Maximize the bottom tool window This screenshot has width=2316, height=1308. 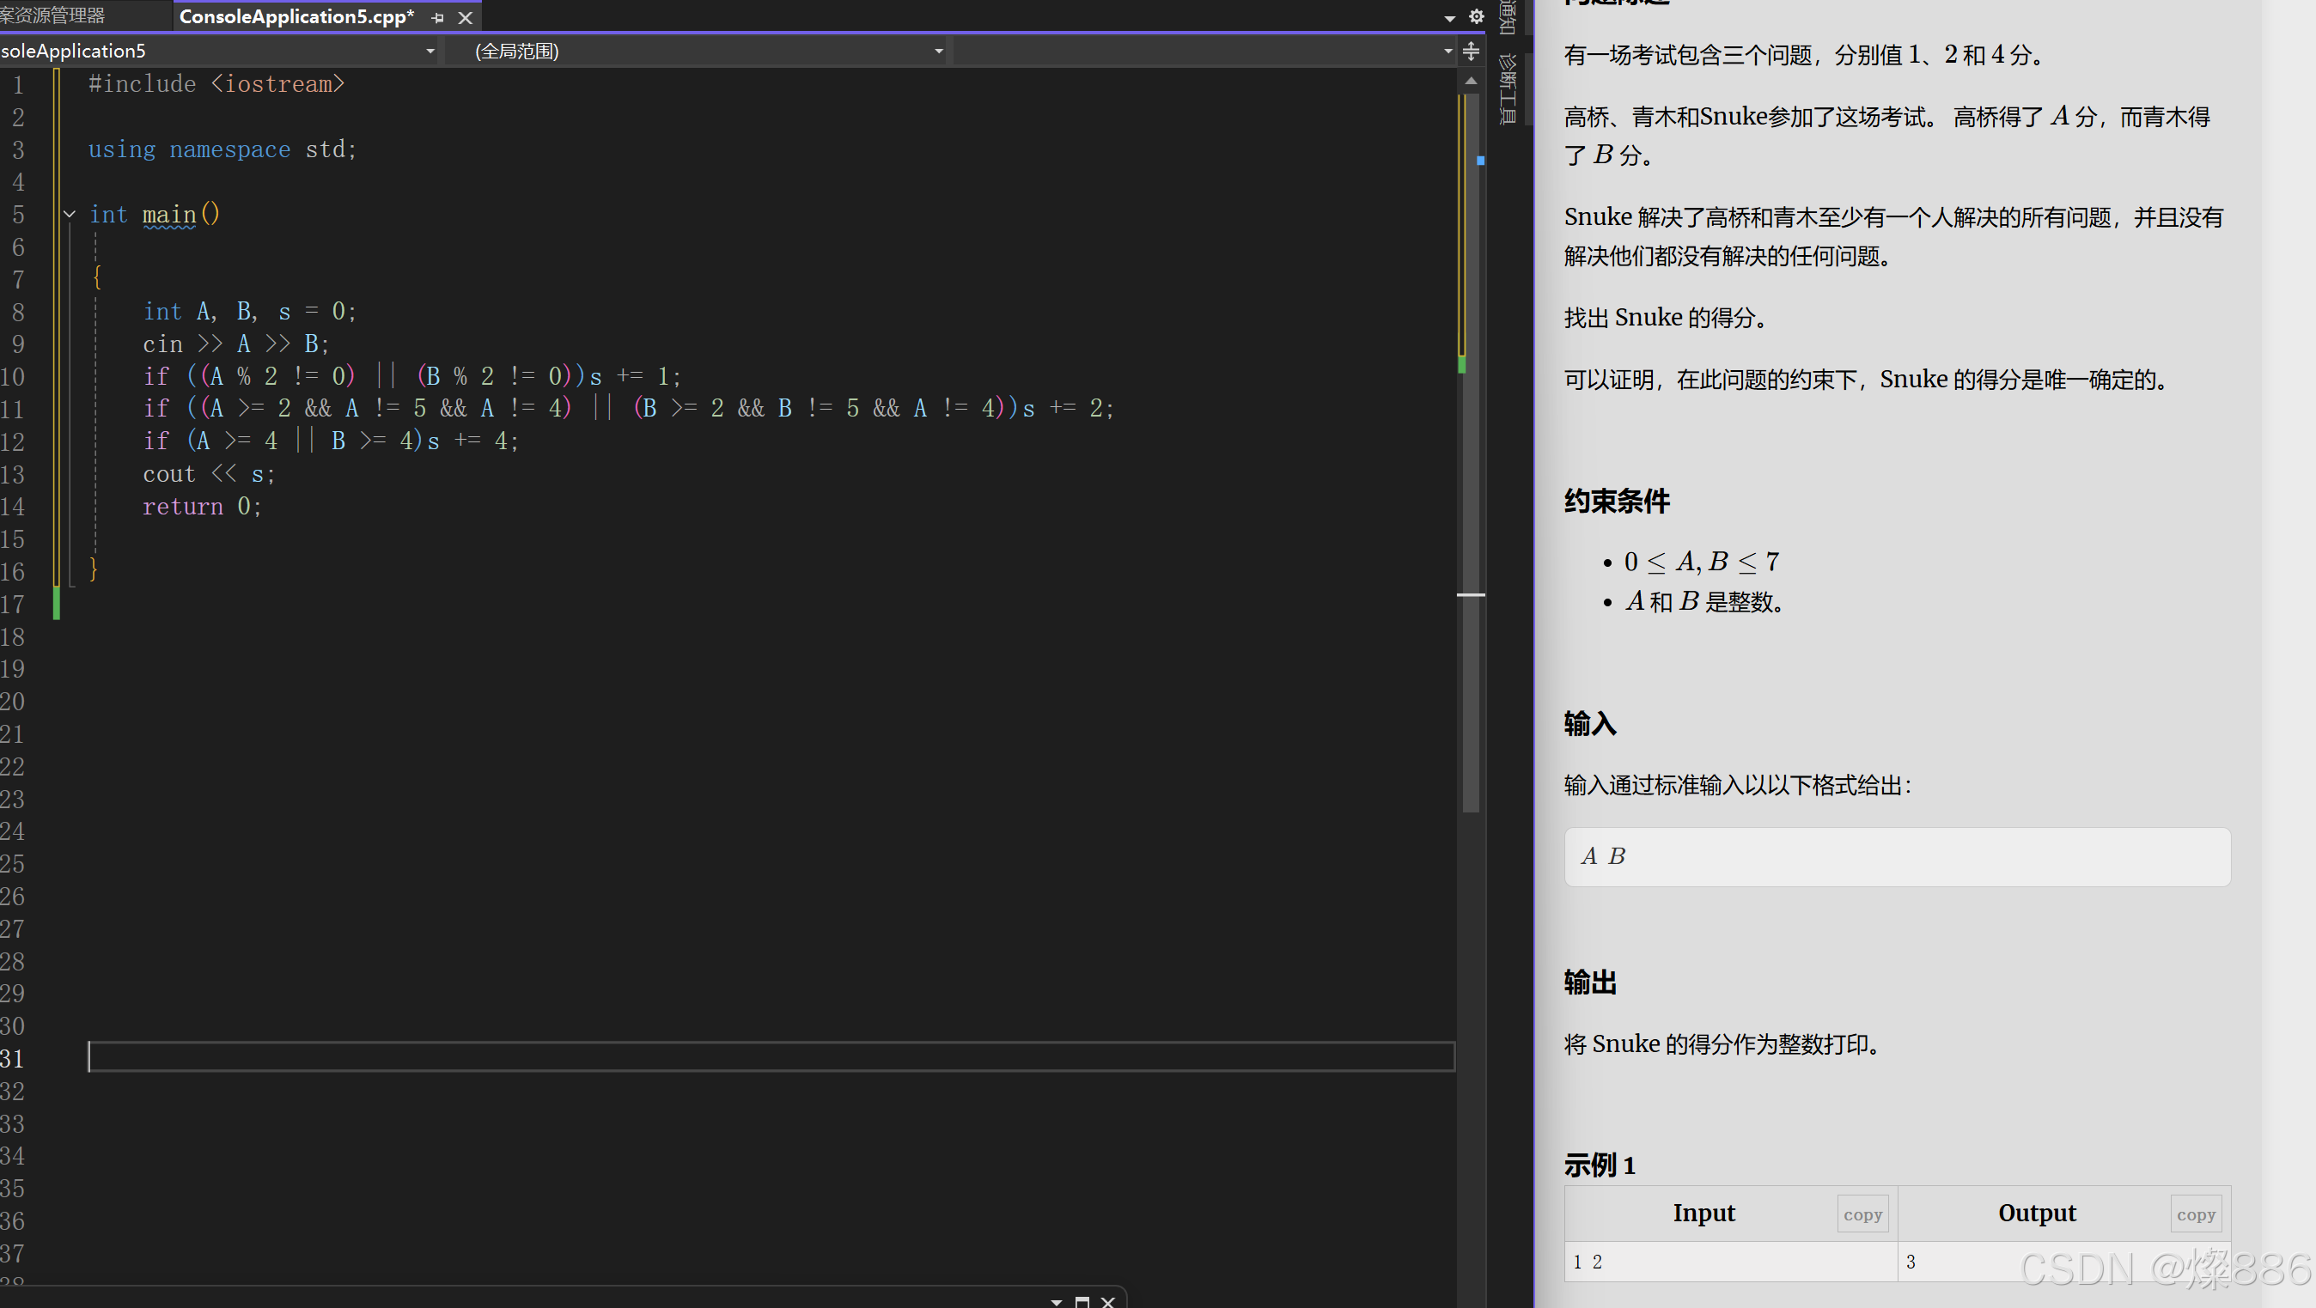(1082, 1301)
